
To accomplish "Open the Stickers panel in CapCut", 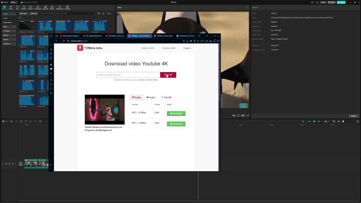I will click(x=24, y=7).
